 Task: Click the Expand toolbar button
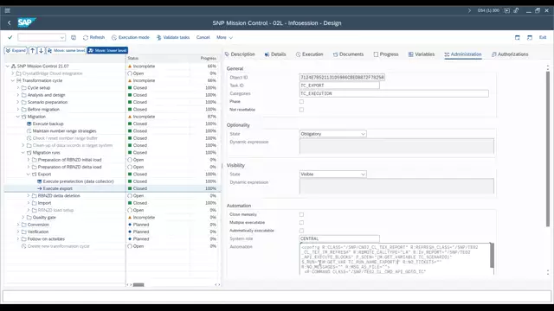click(x=16, y=50)
